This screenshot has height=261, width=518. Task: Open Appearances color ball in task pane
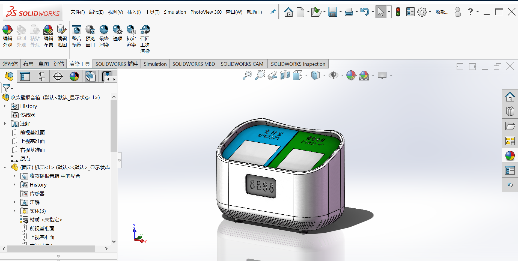[x=510, y=156]
